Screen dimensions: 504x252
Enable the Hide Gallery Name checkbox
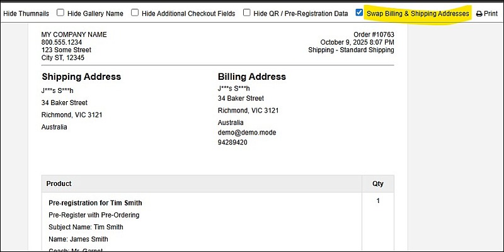tap(60, 13)
